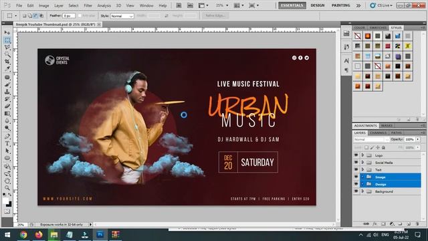The height and width of the screenshot is (241, 428).
Task: Apply the first No Style swatch
Action: pos(358,35)
